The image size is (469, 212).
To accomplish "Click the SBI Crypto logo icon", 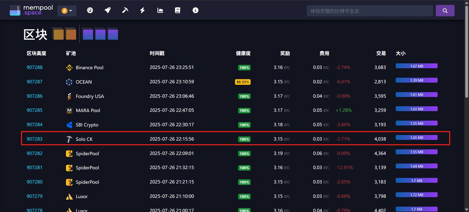I will point(69,125).
